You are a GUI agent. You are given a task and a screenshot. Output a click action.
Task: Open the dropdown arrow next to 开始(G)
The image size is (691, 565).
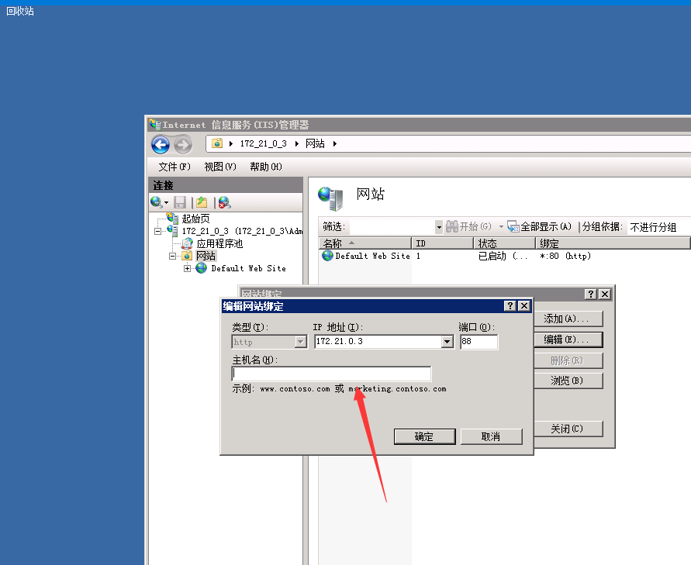pyautogui.click(x=501, y=227)
